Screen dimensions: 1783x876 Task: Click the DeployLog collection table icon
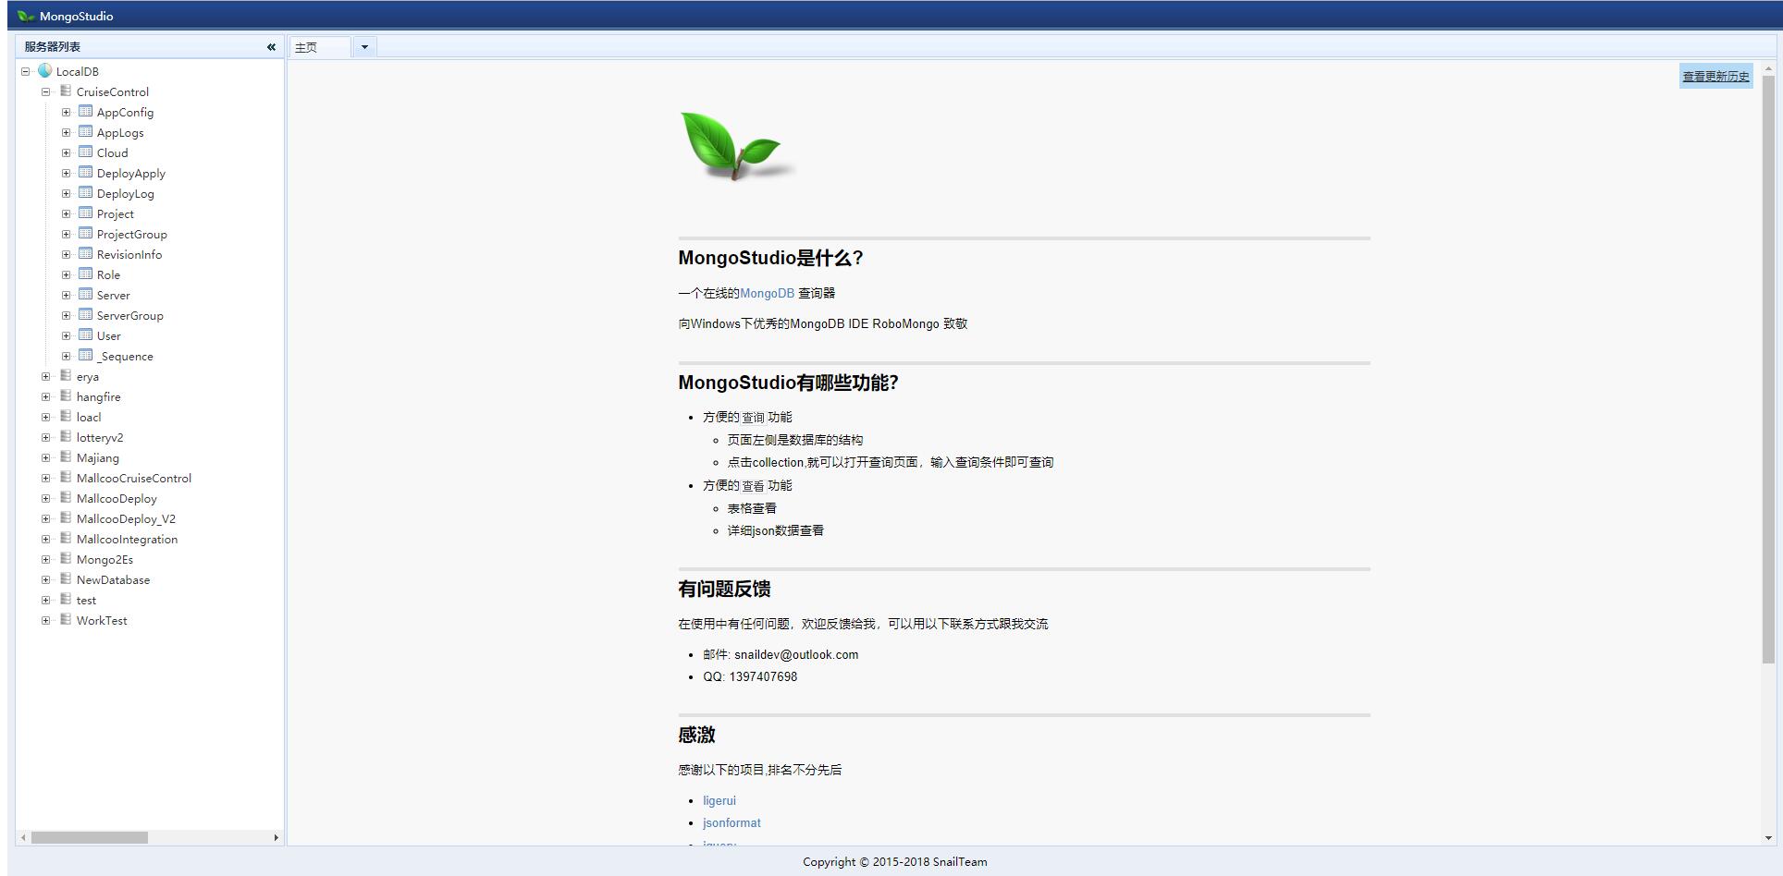[x=85, y=192]
